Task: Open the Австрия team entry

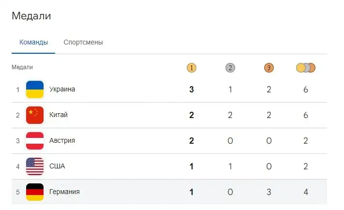Action: point(62,141)
